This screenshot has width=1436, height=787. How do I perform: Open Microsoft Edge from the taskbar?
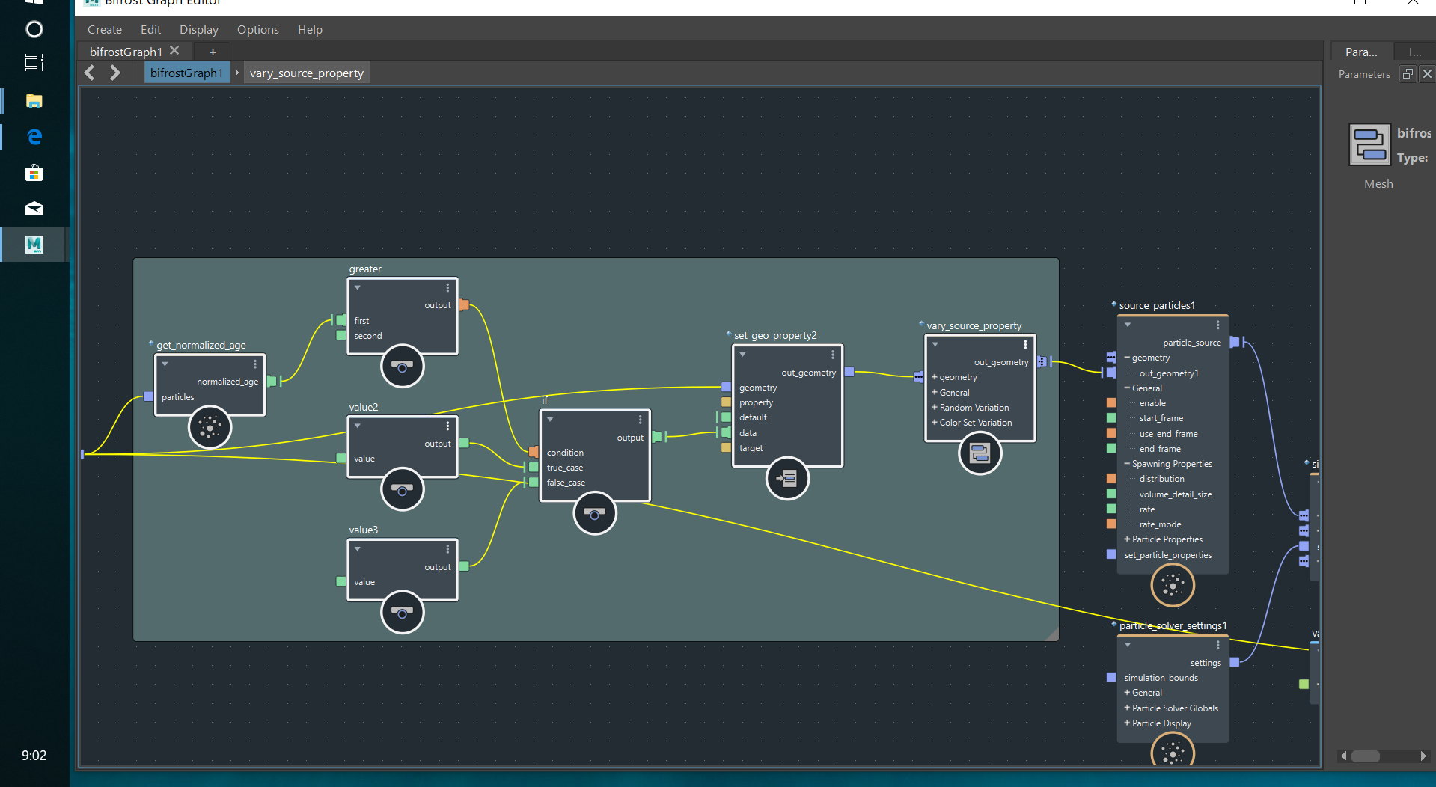tap(34, 137)
